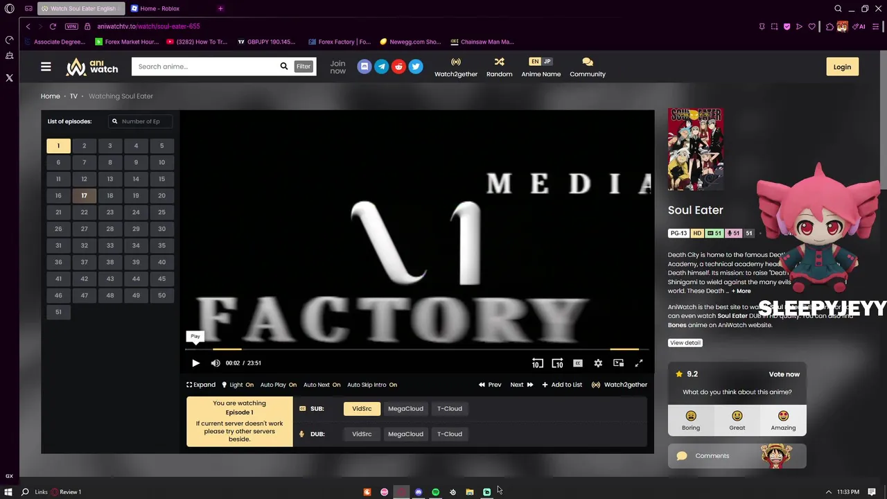Go to previous episode with Prev
This screenshot has width=887, height=499.
point(489,385)
